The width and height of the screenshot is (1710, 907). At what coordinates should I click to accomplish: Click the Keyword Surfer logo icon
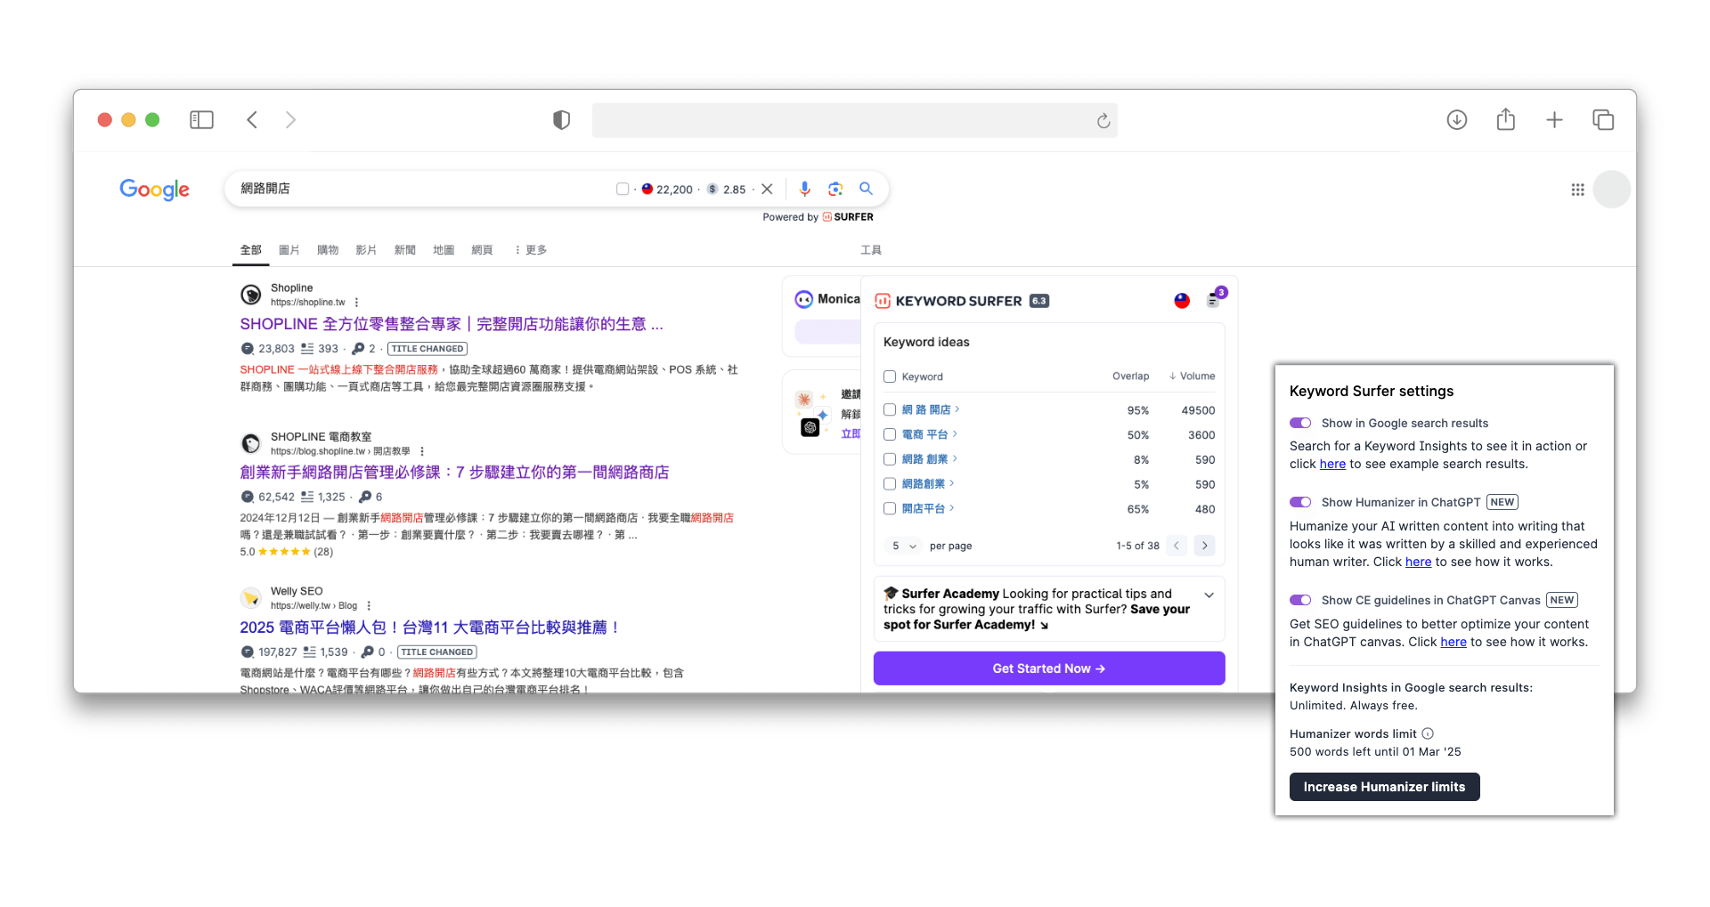[883, 301]
